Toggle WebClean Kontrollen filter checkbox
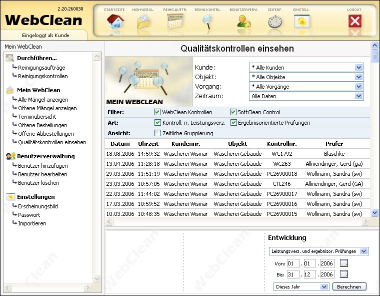 [157, 112]
